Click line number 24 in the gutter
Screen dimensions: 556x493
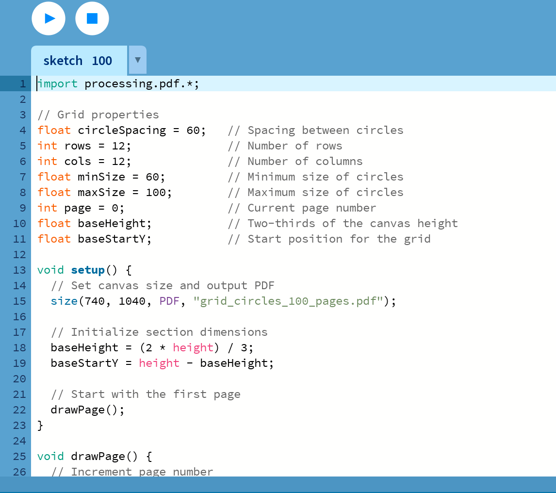tap(19, 441)
